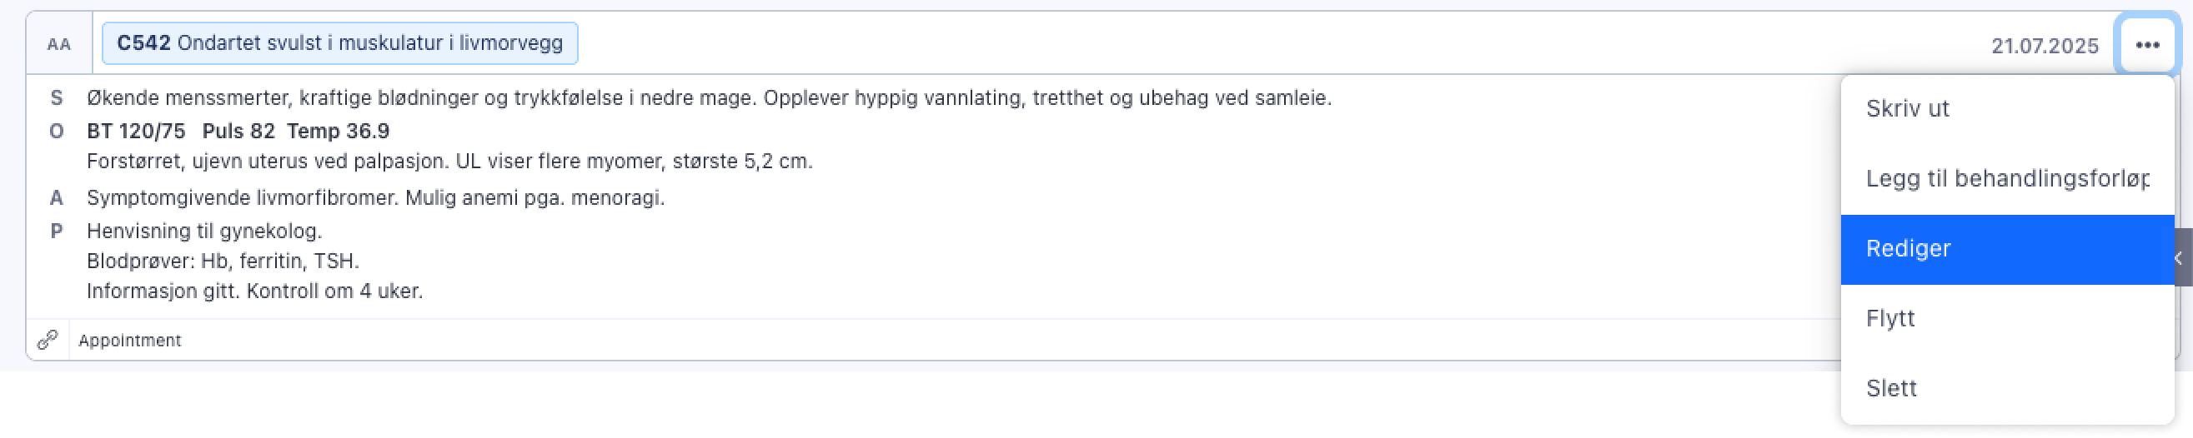Choose Skriv ut from the menu
This screenshot has width=2193, height=438.
click(1907, 109)
